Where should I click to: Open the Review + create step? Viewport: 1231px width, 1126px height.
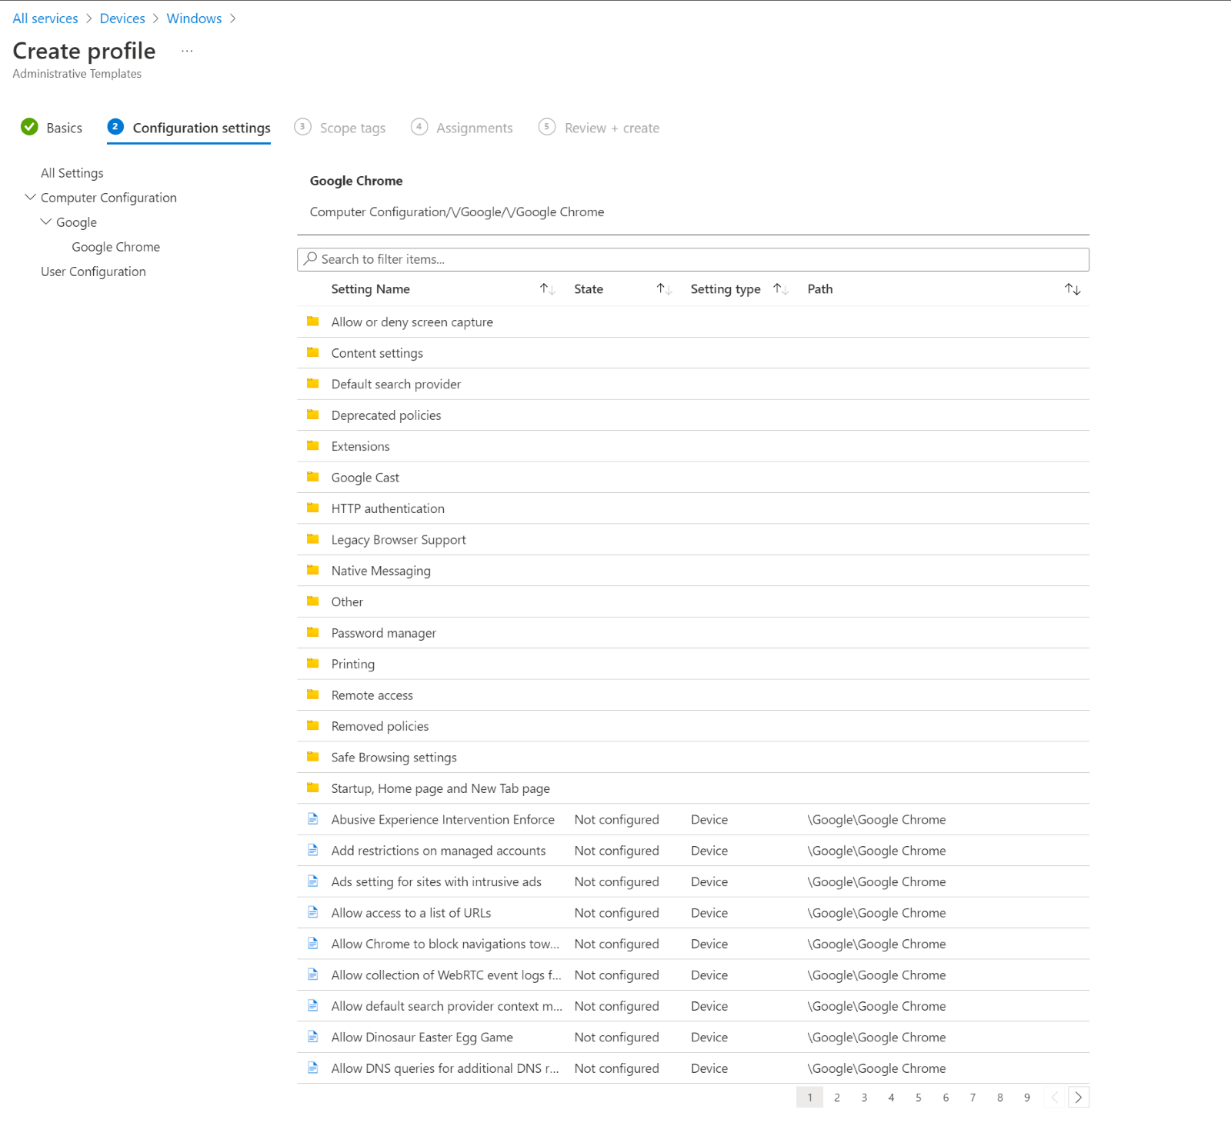pyautogui.click(x=599, y=128)
